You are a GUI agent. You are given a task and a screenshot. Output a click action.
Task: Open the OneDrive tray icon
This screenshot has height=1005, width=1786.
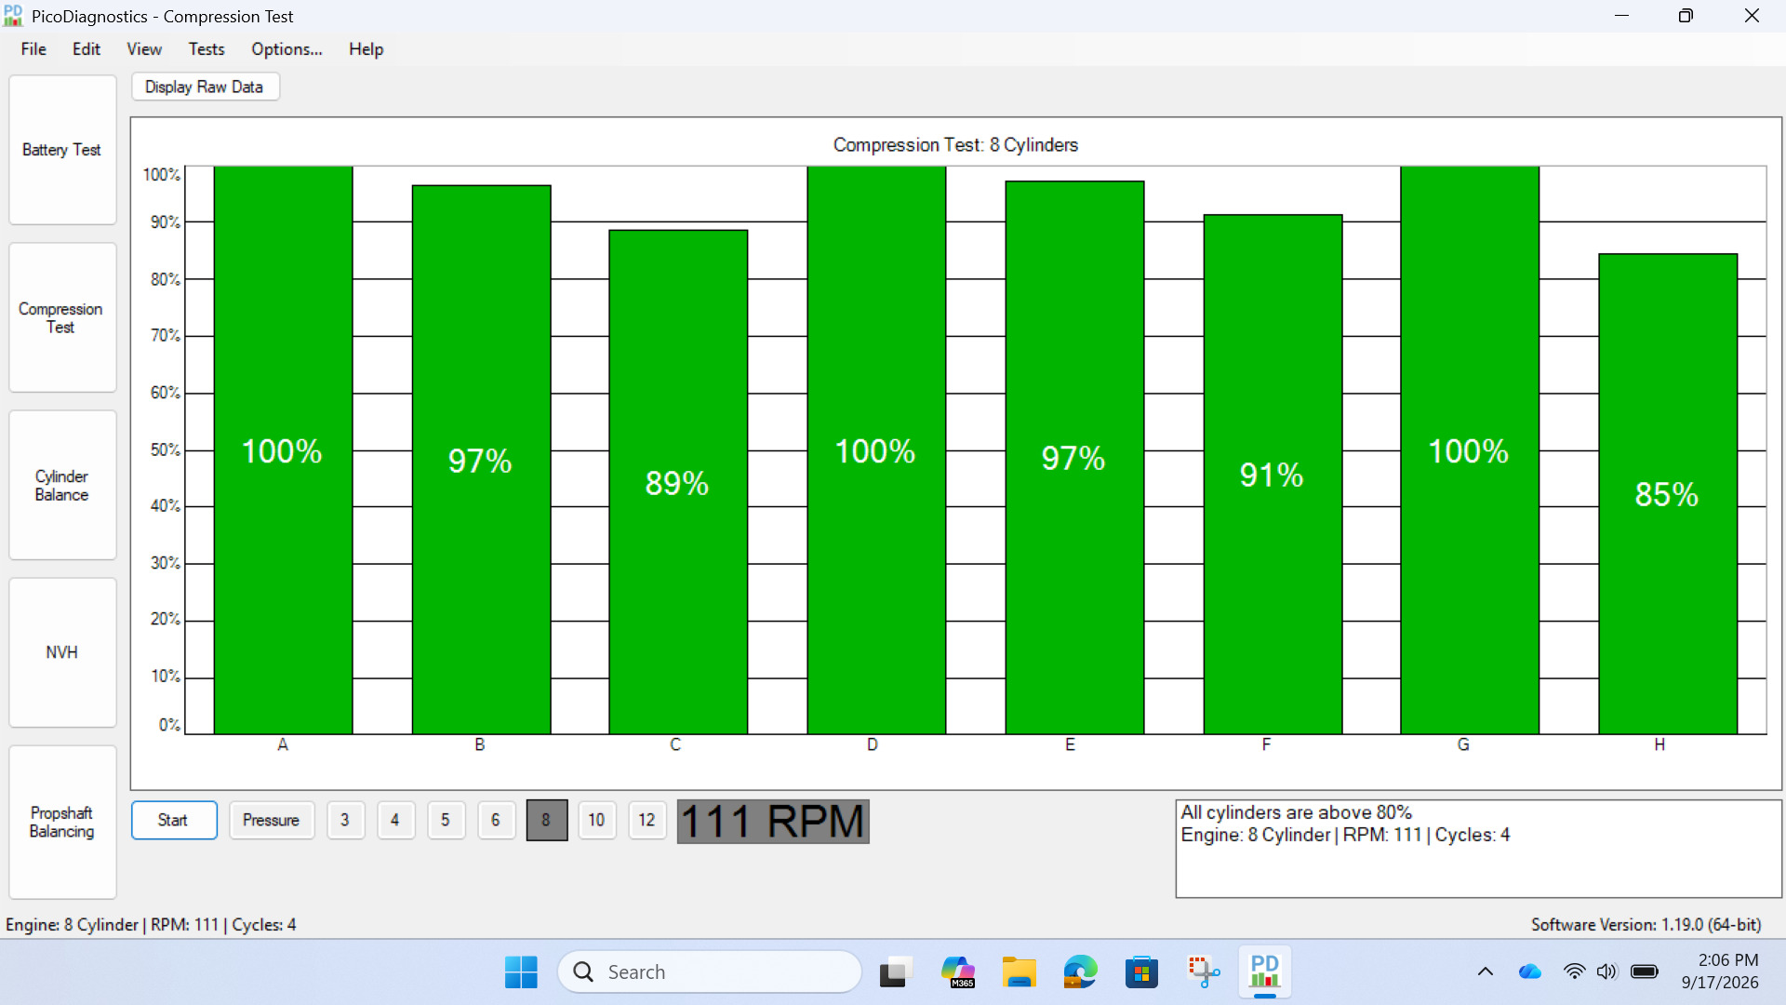click(1530, 972)
